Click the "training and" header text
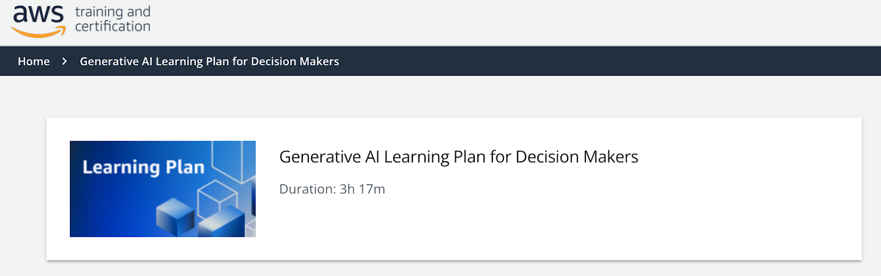Viewport: 881px width, 276px height. [x=113, y=12]
